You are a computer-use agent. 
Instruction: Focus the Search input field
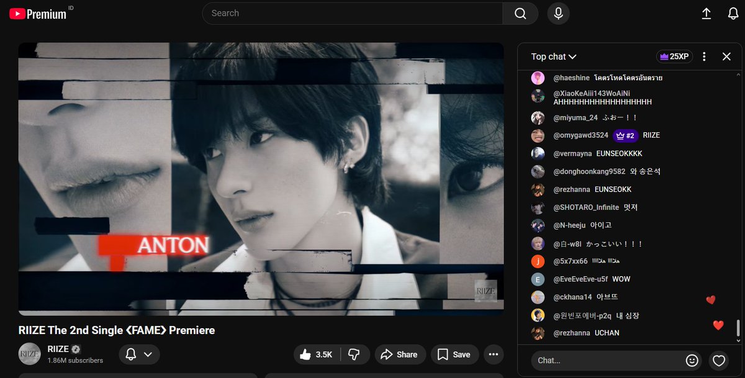(x=352, y=13)
